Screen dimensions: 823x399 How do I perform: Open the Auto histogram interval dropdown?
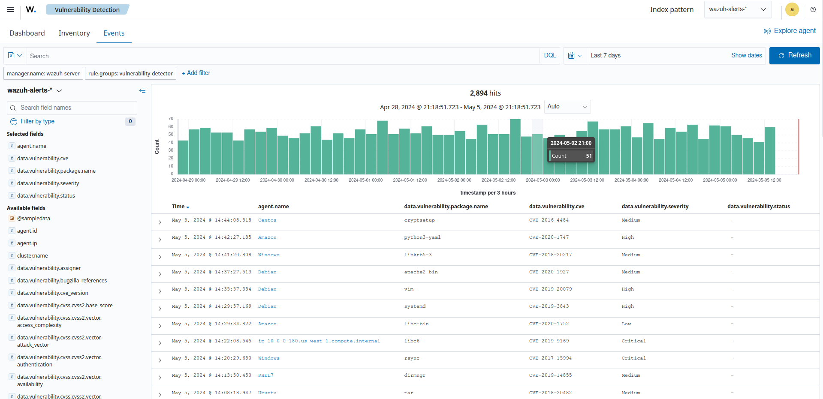(x=567, y=106)
